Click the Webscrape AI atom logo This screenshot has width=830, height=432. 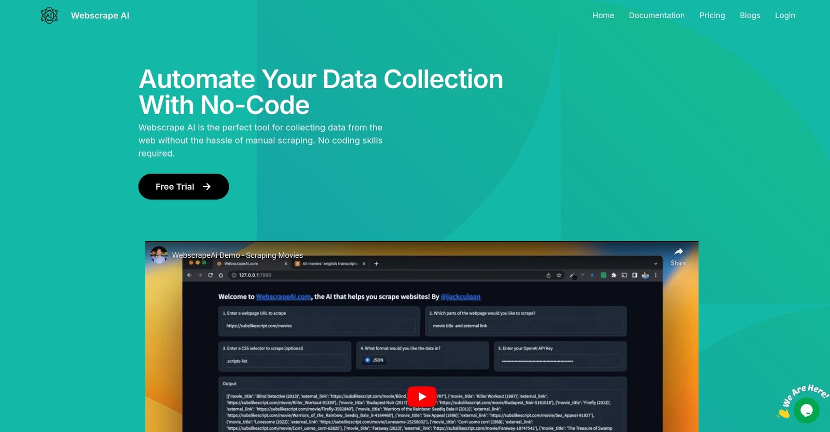point(49,16)
